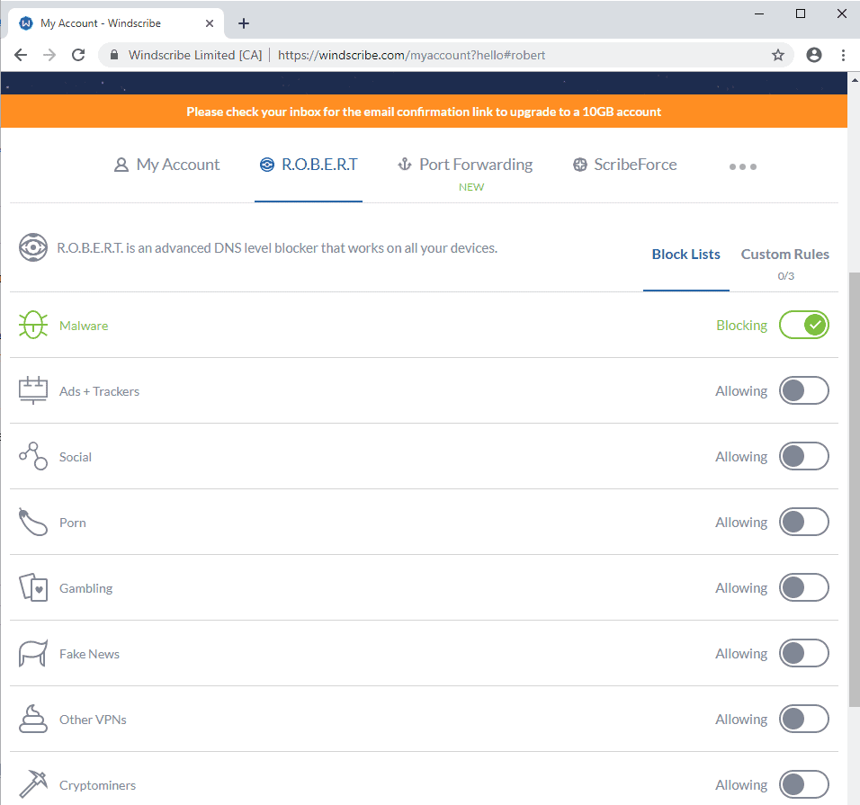This screenshot has width=860, height=805.
Task: Disable Malware blocking toggle
Action: click(803, 326)
